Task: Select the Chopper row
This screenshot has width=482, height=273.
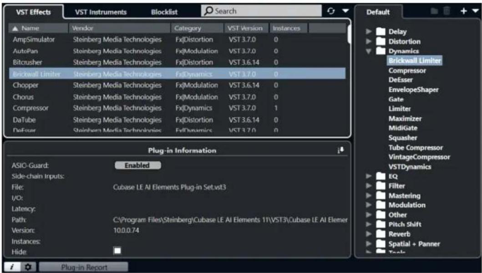Action: [x=178, y=85]
